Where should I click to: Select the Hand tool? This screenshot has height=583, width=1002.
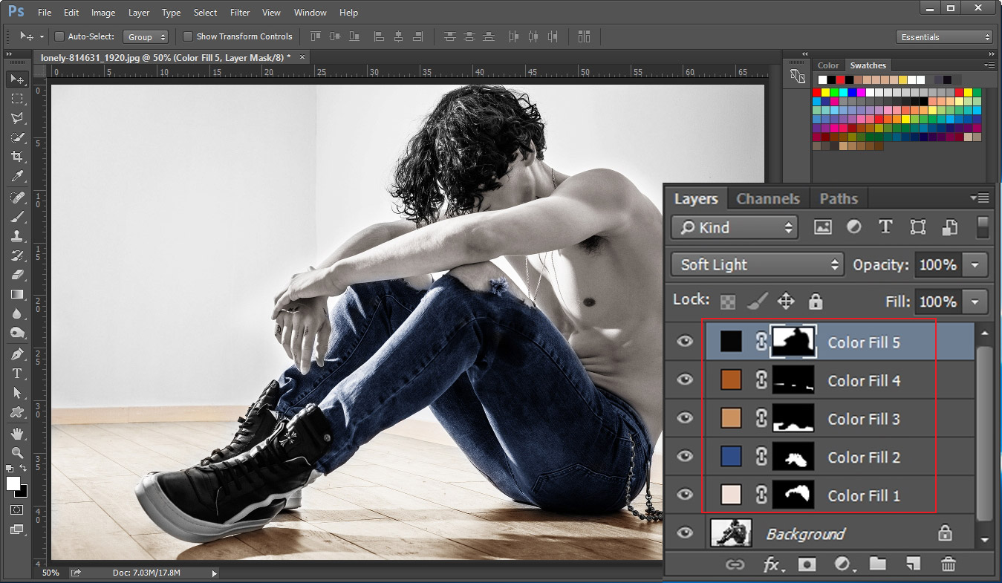[17, 434]
